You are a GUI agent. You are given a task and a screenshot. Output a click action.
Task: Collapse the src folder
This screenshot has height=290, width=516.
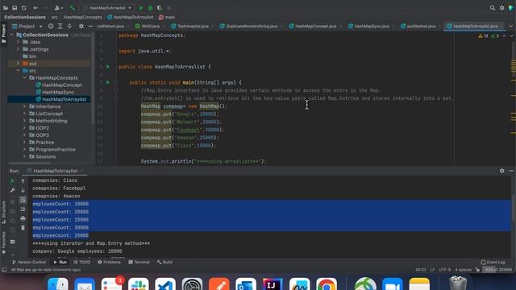18,71
